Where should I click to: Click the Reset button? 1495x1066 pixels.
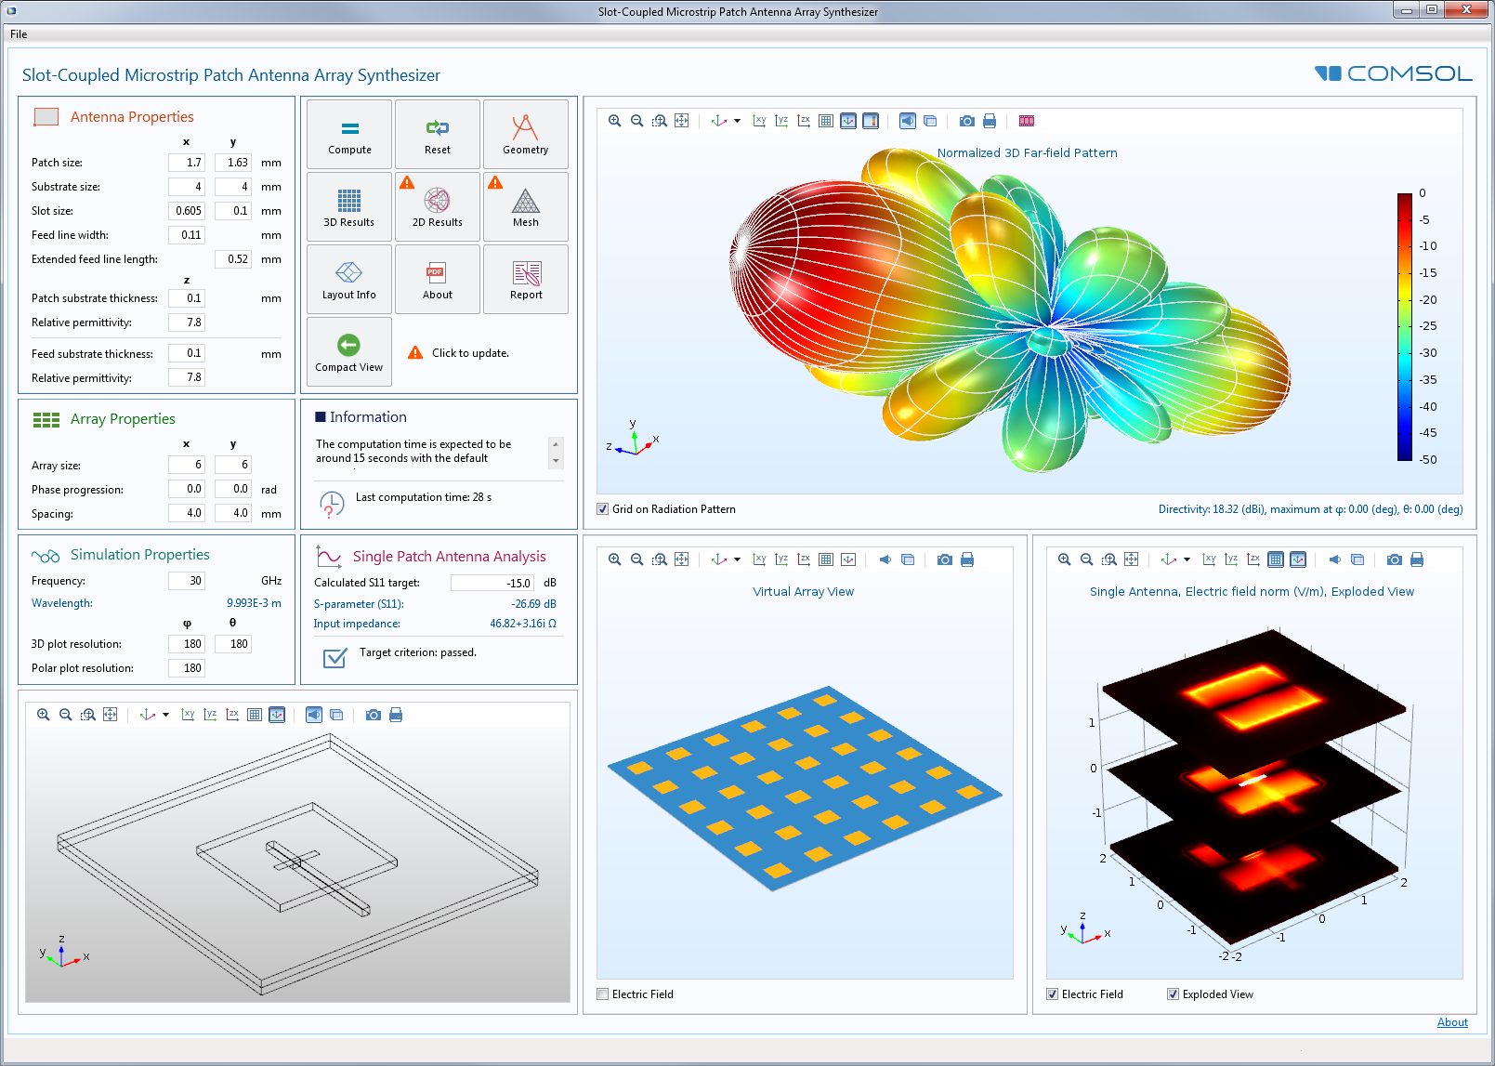[438, 135]
